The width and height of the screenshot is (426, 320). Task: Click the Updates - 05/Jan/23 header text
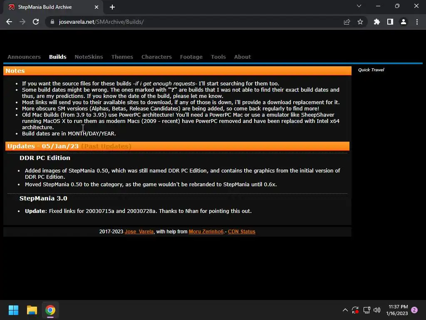pyautogui.click(x=43, y=146)
